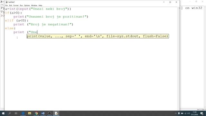Screen dimensions: 206x116
Task: Click the "input" function name in line one
Action: pyautogui.click(x=23, y=9)
